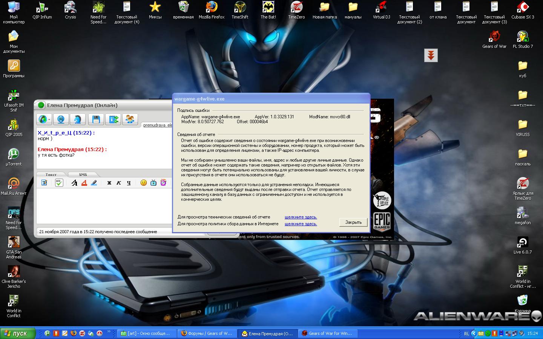Image resolution: width=543 pixels, height=339 pixels.
Task: Open Gears of War desktop shortcut
Action: click(494, 40)
